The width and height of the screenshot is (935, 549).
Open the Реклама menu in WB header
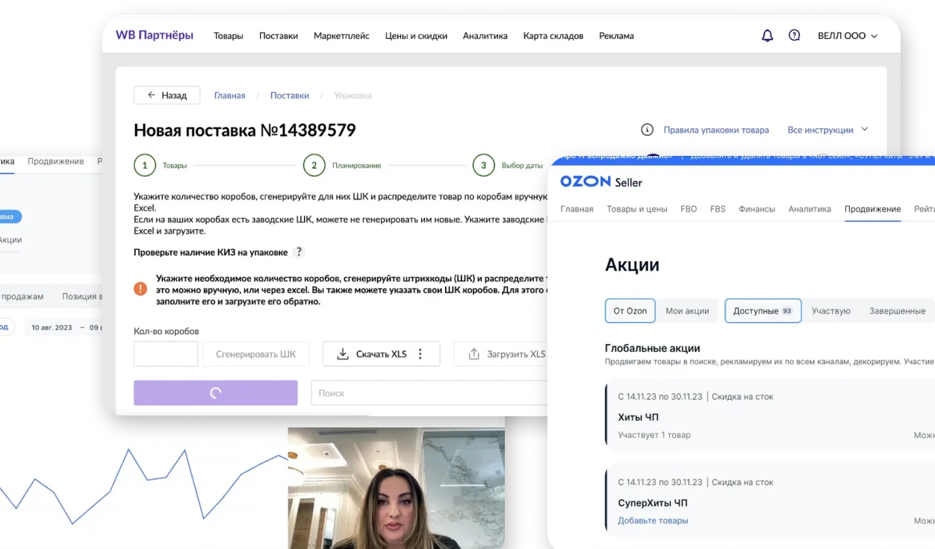(616, 36)
